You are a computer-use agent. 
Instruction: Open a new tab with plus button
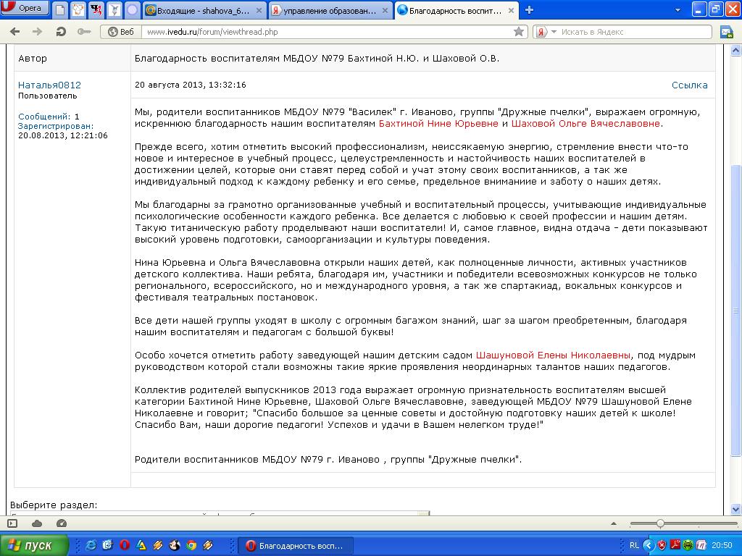click(529, 10)
